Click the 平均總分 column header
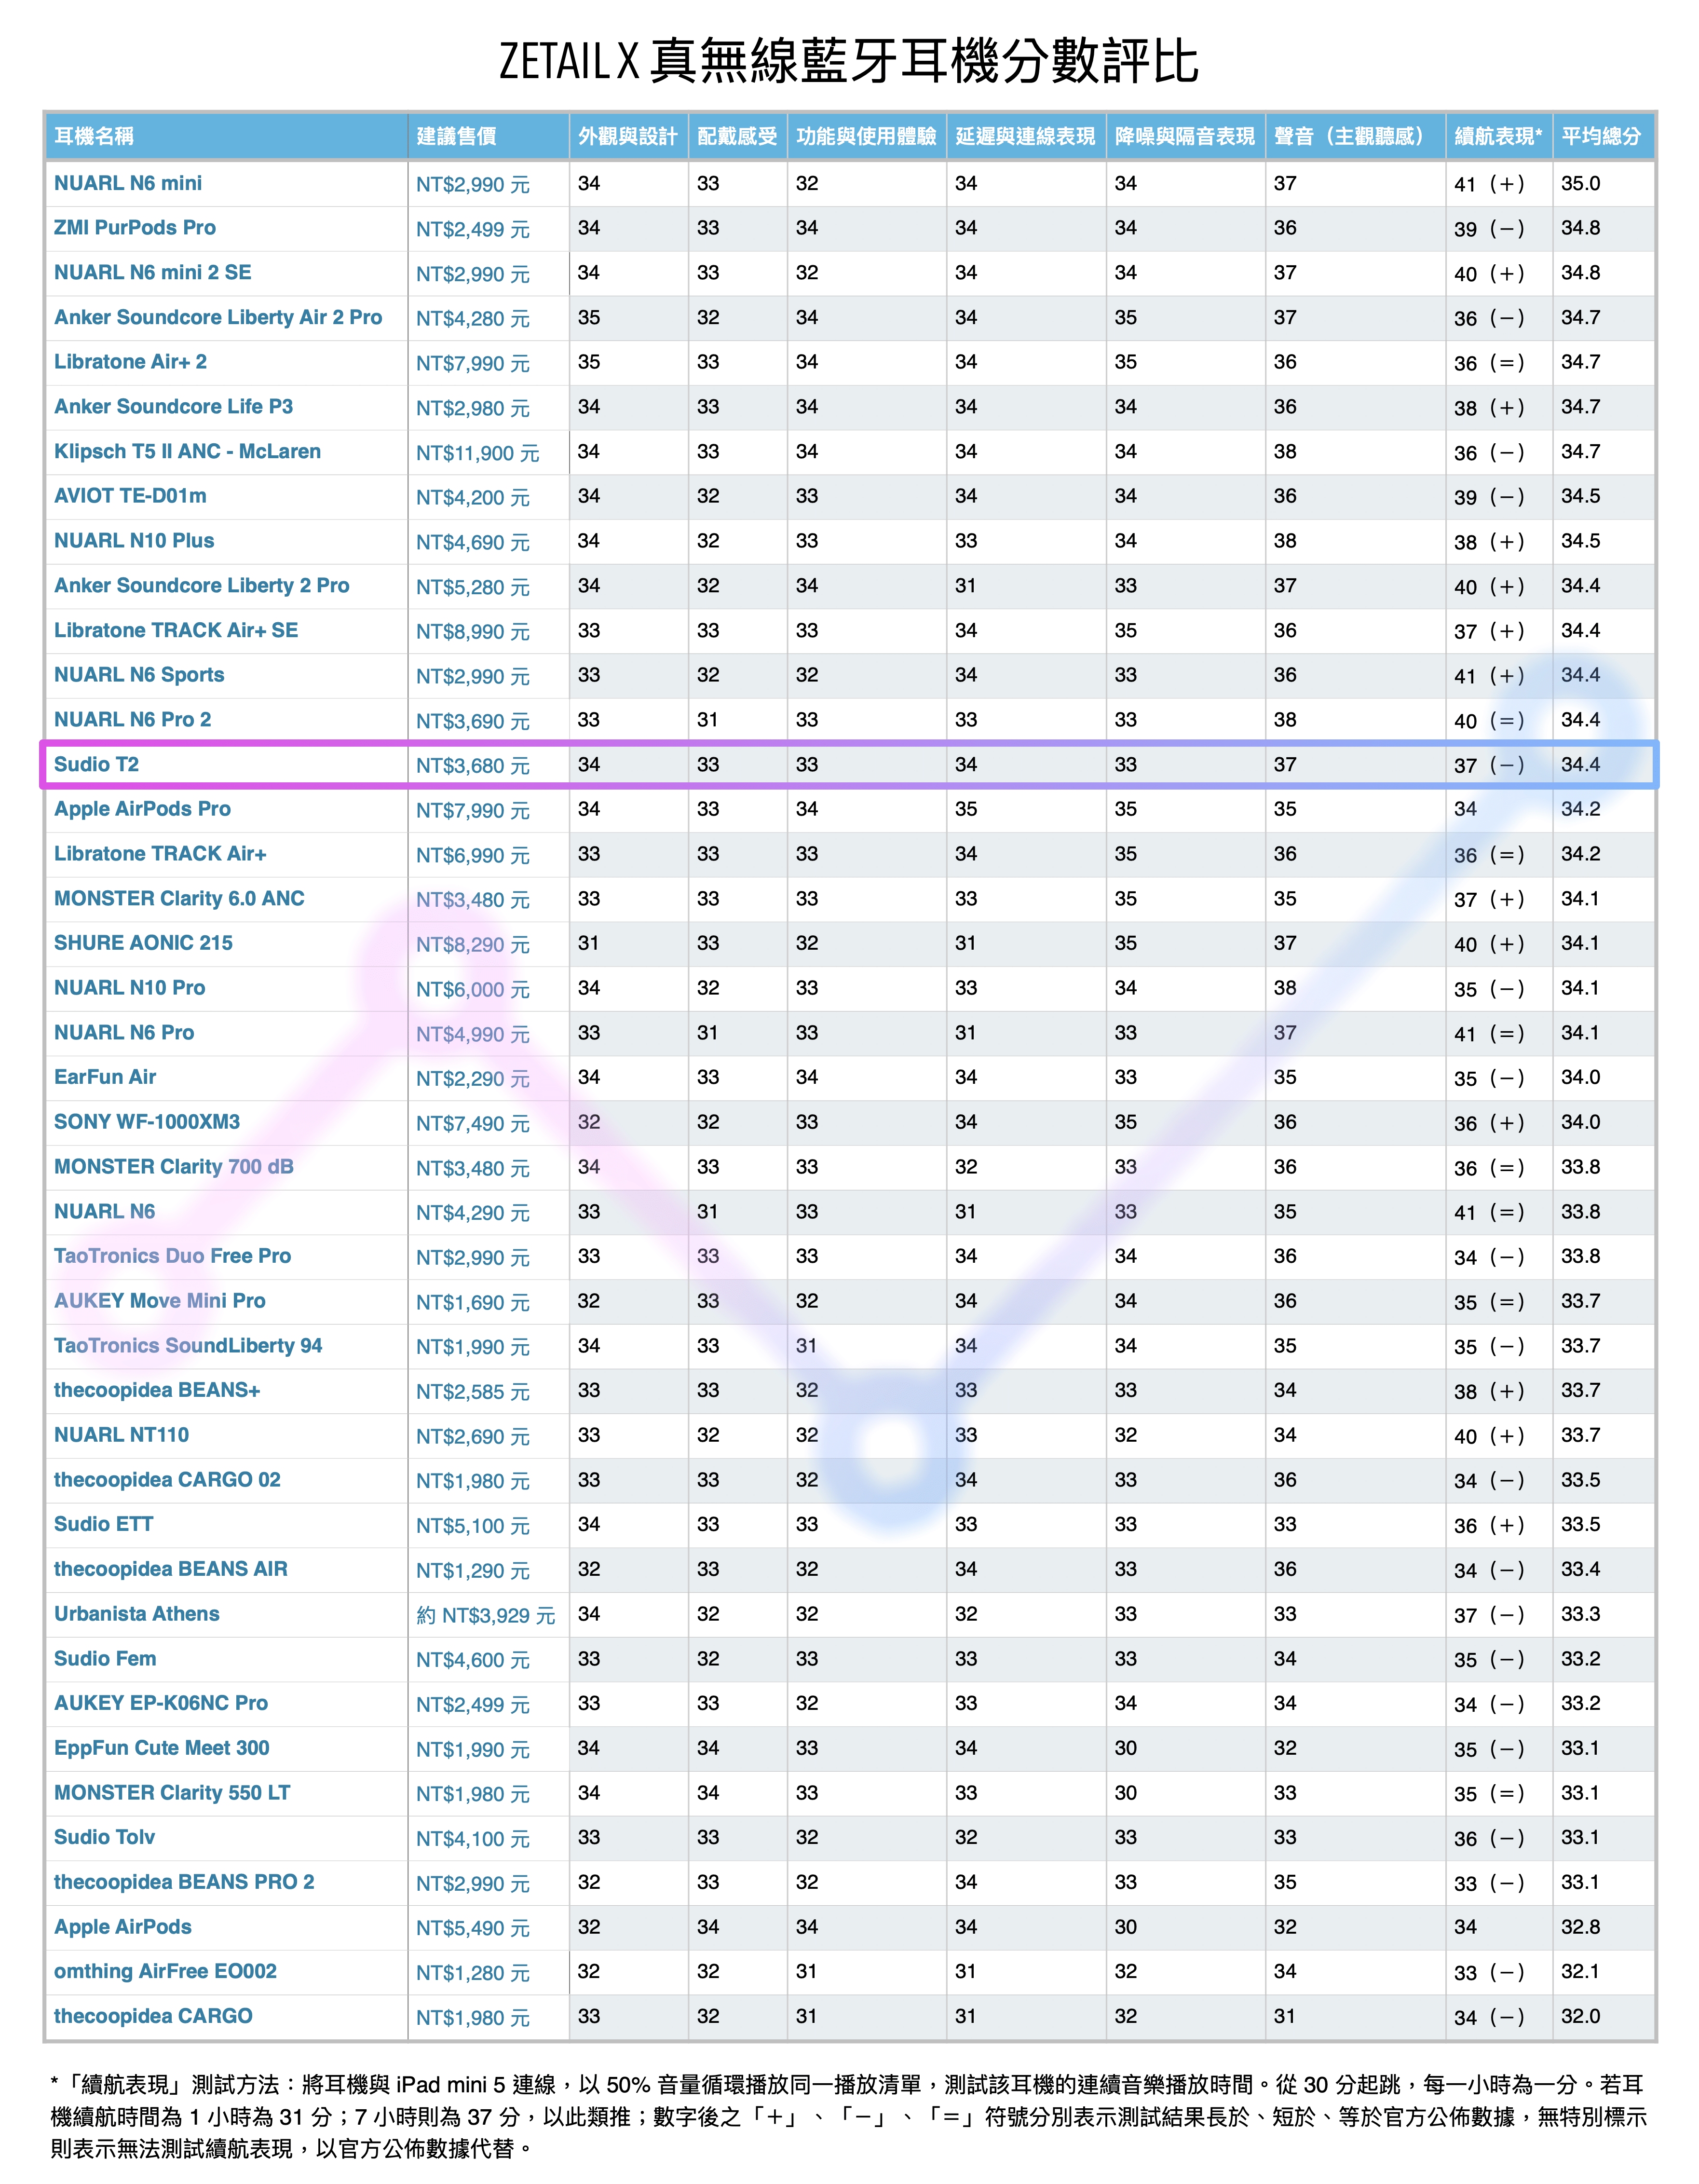The width and height of the screenshot is (1699, 2184). 1601,136
